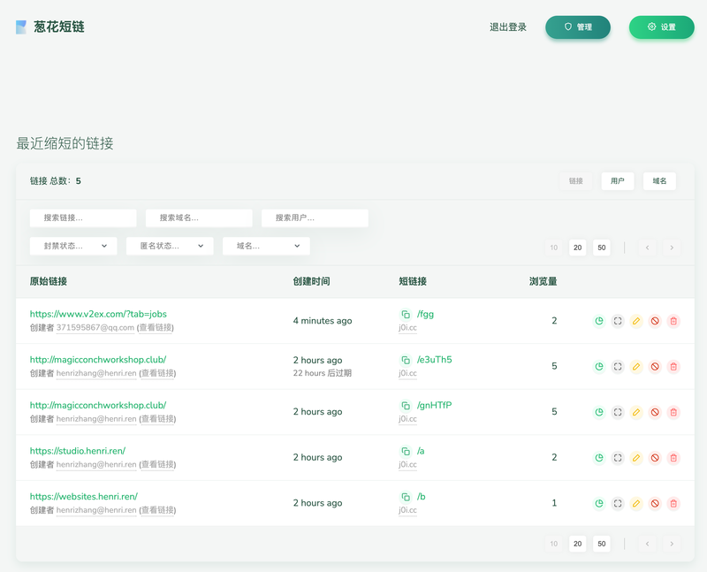Viewport: 707px width, 572px height.
Task: Open the https://www.v2ex.com/?tab=jobs link
Action: tap(98, 314)
